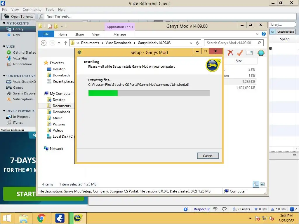Viewport: 299px width, 224px height.
Task: Go up one folder level in Explorer
Action: pyautogui.click(x=66, y=43)
